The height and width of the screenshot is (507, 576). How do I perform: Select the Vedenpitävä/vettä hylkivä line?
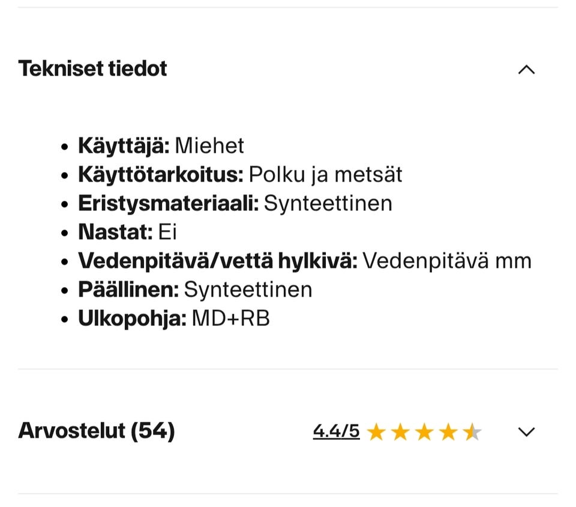304,259
